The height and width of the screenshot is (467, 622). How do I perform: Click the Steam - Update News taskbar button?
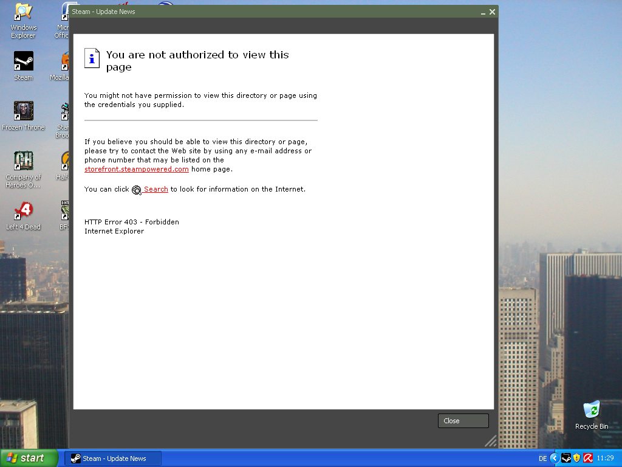coord(112,458)
